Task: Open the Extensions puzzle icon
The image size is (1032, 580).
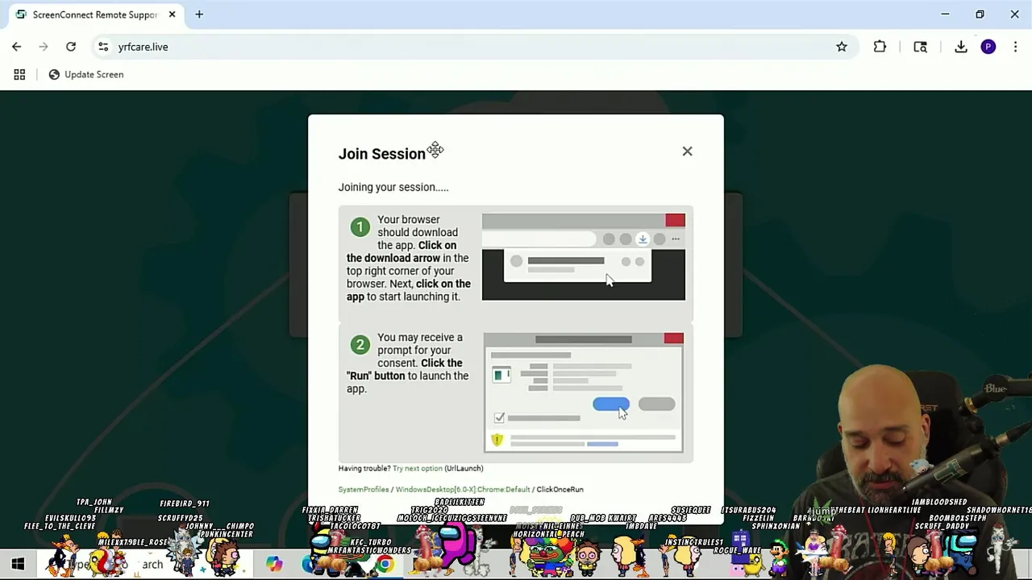Action: pyautogui.click(x=880, y=47)
